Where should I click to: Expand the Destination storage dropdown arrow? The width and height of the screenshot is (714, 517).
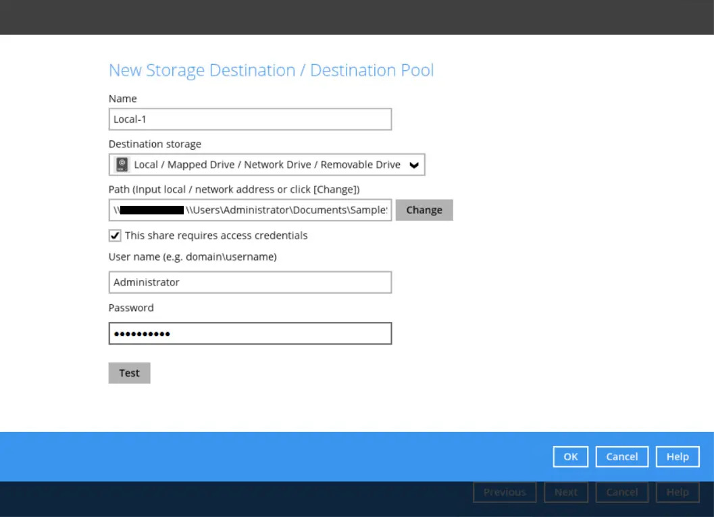(414, 165)
